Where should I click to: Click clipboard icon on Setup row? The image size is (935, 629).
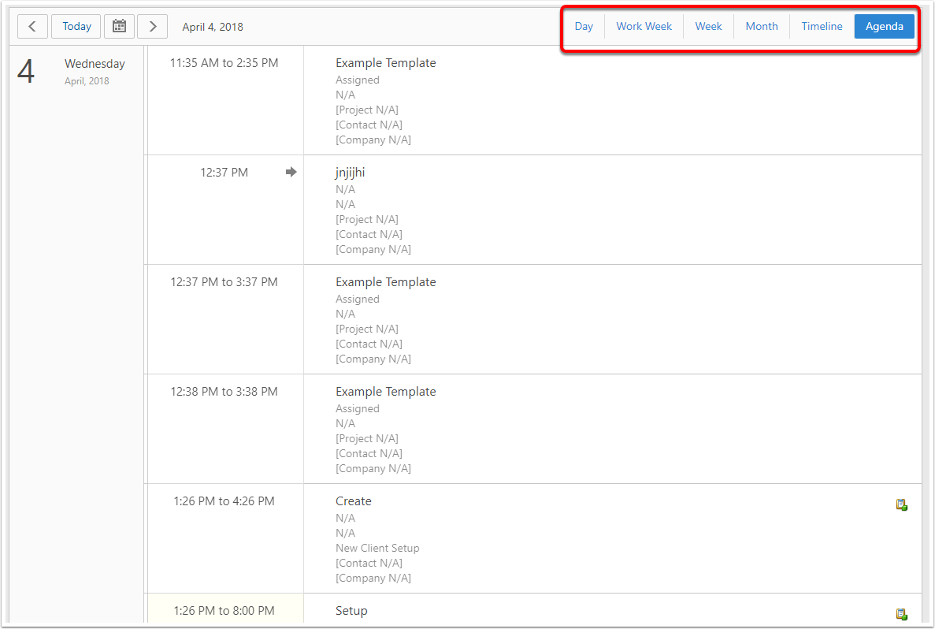pos(902,614)
